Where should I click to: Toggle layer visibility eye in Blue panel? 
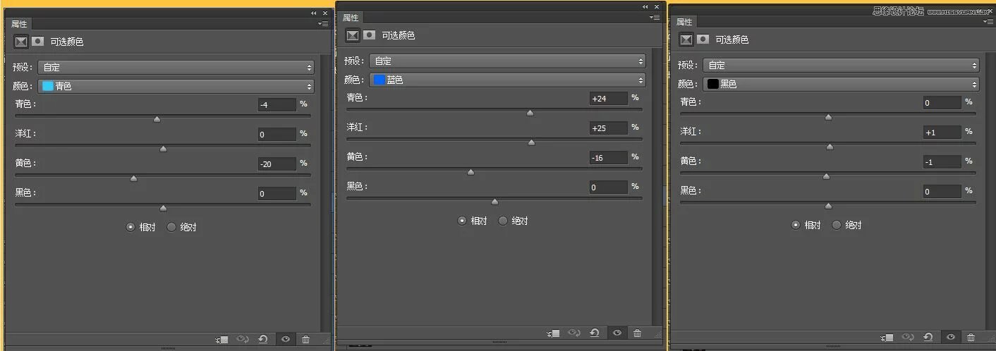(x=617, y=333)
